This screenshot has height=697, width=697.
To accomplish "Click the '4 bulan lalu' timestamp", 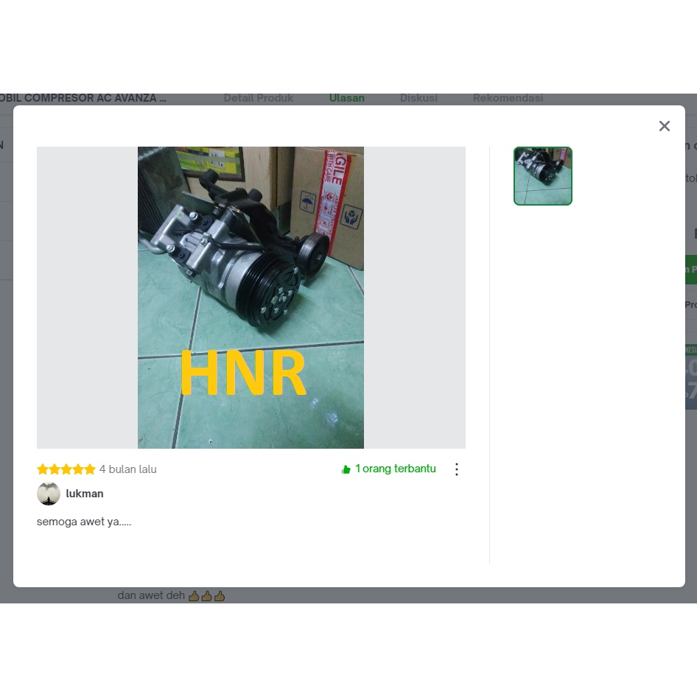I will pyautogui.click(x=128, y=469).
